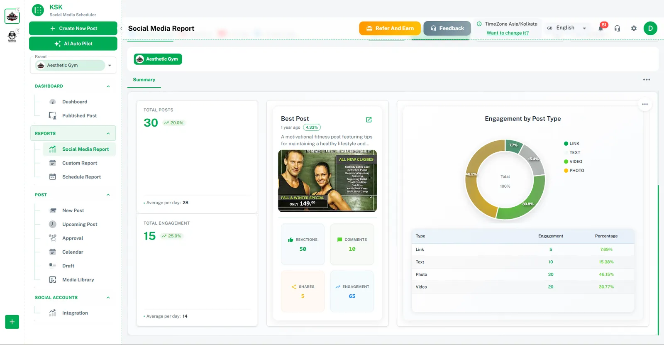The height and width of the screenshot is (345, 664).
Task: Open Upcoming Post in sidebar
Action: coord(80,224)
